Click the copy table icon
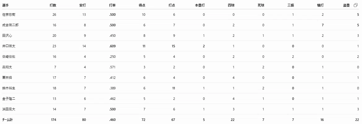 pyautogui.click(x=355, y=5)
